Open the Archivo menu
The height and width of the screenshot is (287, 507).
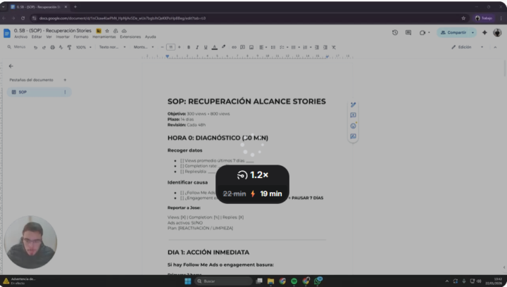coord(20,37)
